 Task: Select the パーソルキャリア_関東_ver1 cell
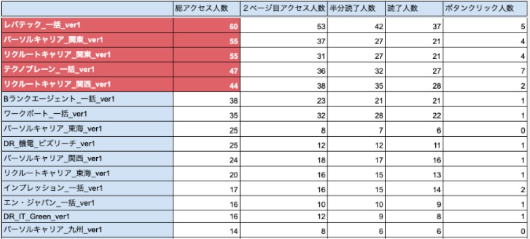[x=87, y=40]
